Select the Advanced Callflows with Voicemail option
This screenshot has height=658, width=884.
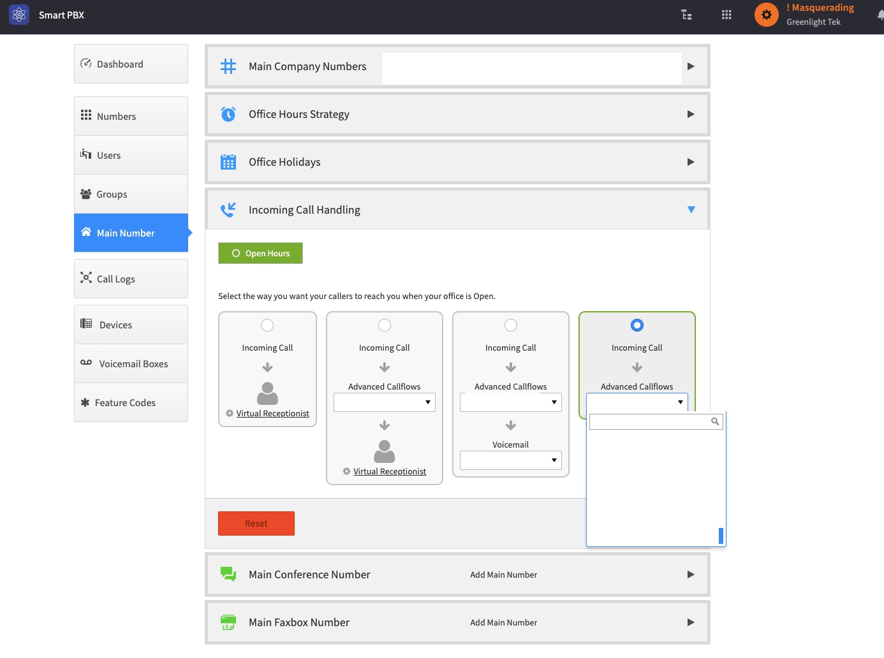point(511,325)
